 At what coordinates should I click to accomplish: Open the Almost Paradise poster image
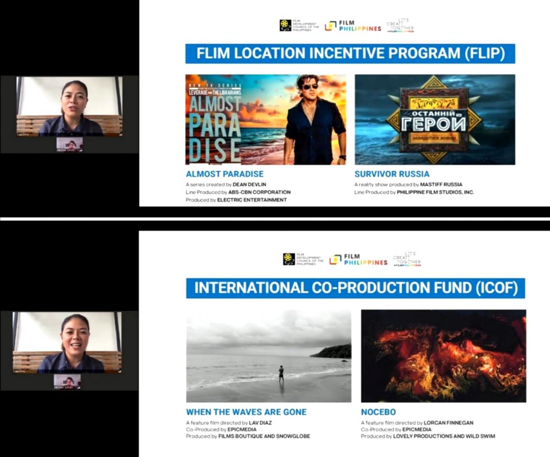(x=266, y=120)
